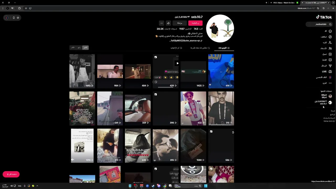This screenshot has height=189, width=336.
Task: Click the Upload plus icon in sidebar
Action: coord(330,54)
